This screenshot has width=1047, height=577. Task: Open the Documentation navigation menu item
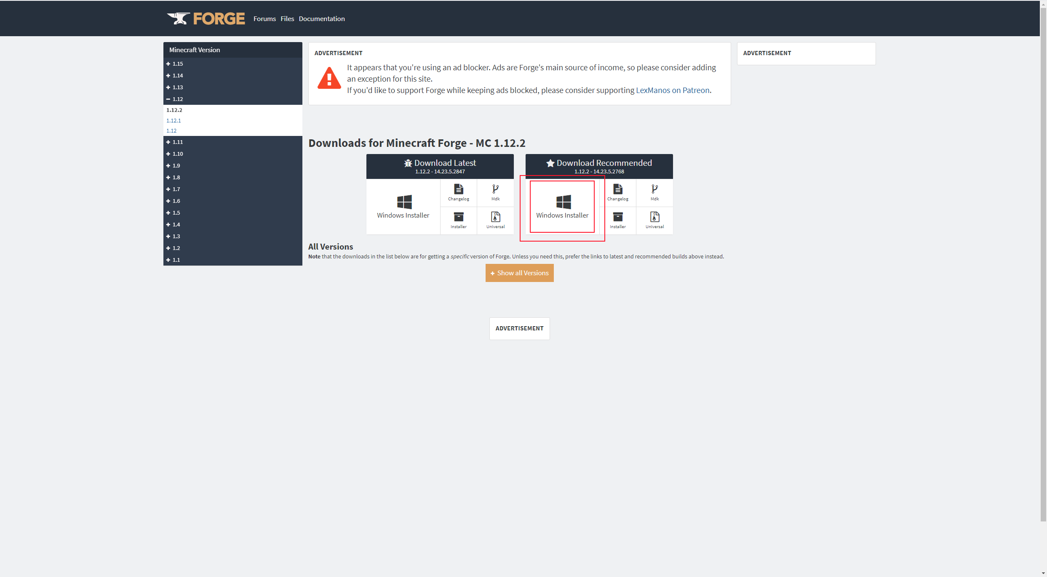tap(323, 19)
